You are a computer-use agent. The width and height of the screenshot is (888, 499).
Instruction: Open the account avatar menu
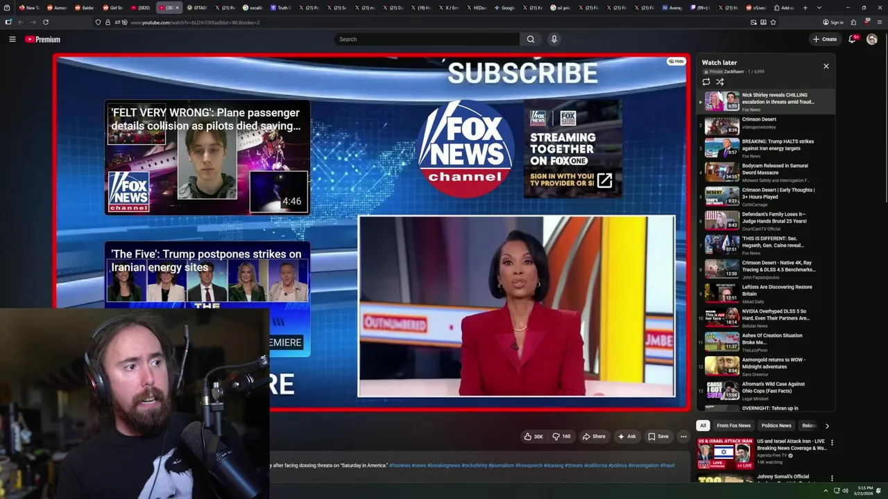[x=872, y=40]
